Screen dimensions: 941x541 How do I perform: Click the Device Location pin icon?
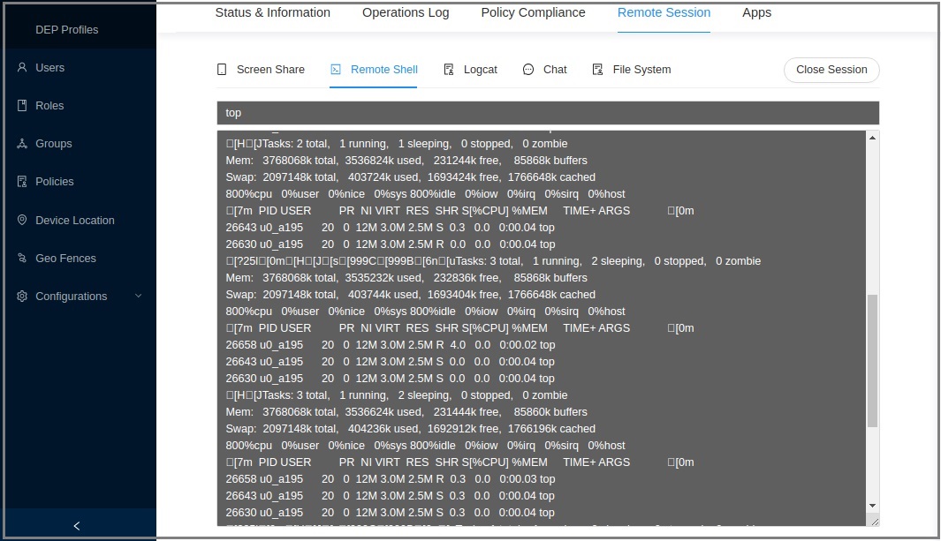(x=22, y=221)
